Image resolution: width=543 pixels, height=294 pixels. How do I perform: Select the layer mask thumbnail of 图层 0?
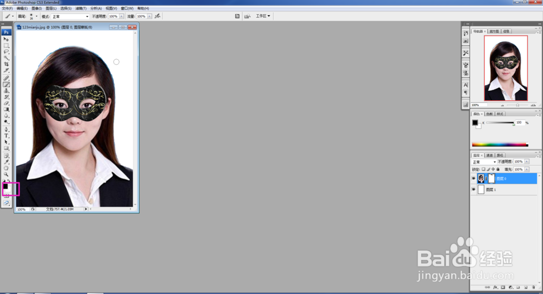[x=491, y=178]
